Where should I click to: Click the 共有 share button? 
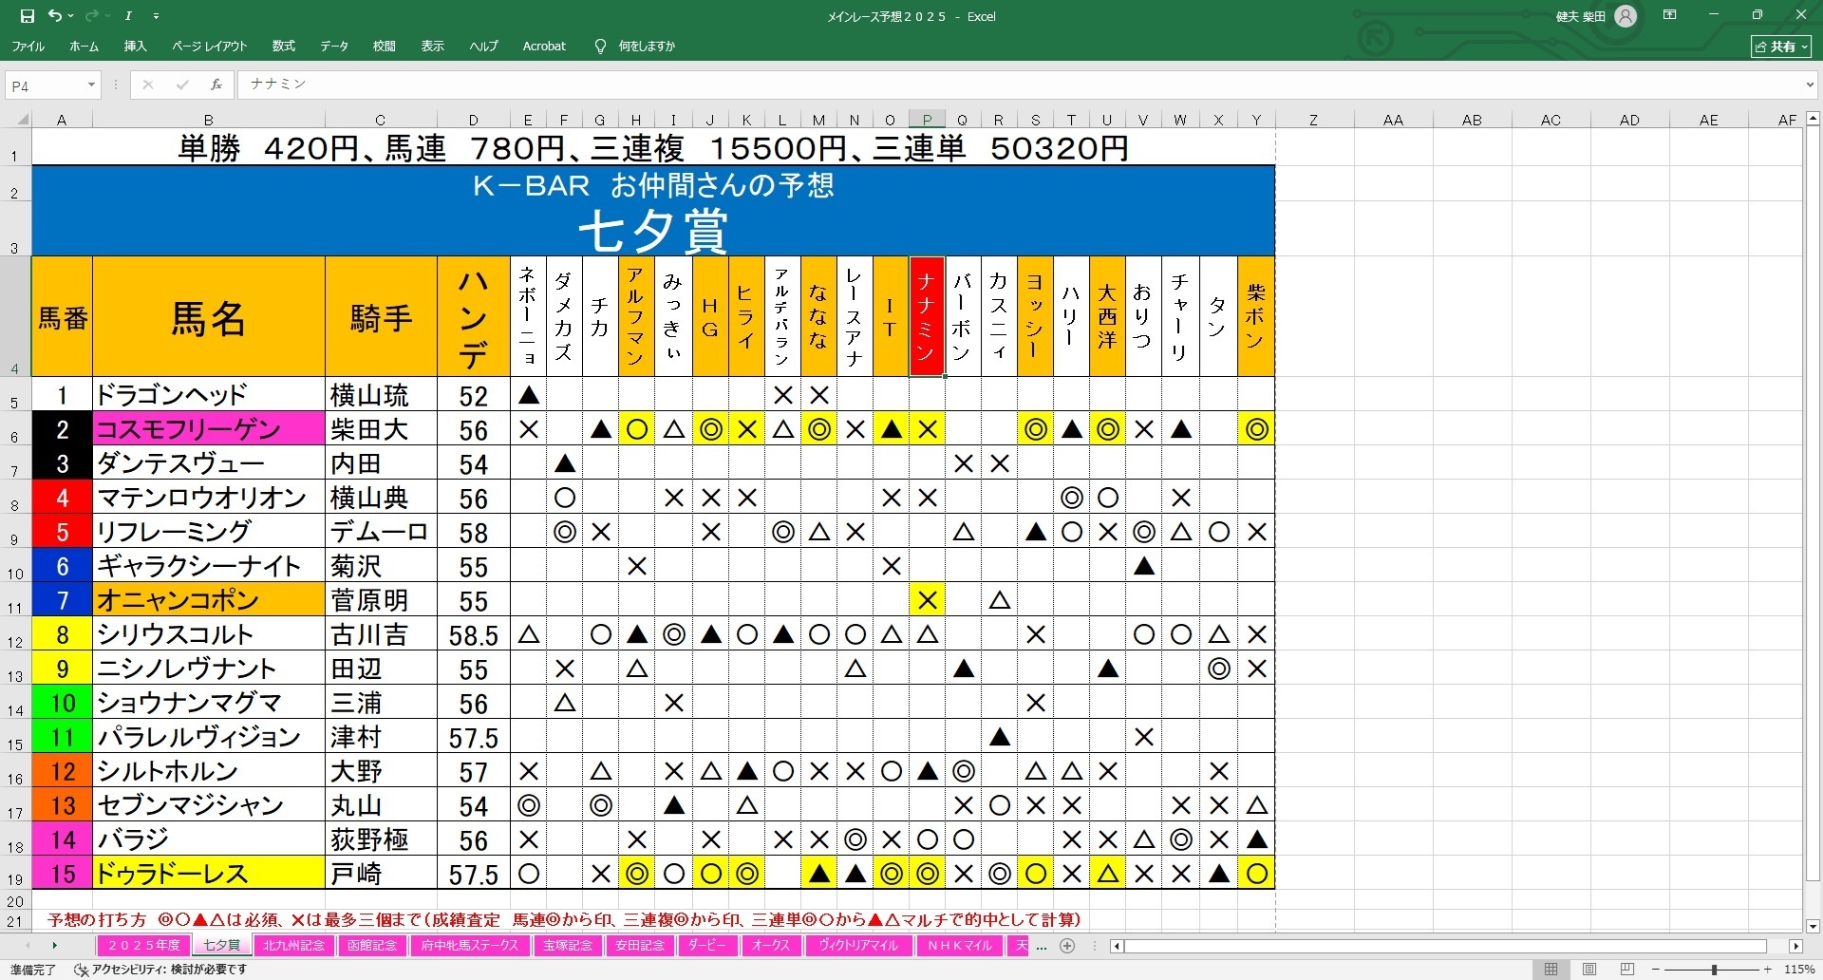(1781, 46)
